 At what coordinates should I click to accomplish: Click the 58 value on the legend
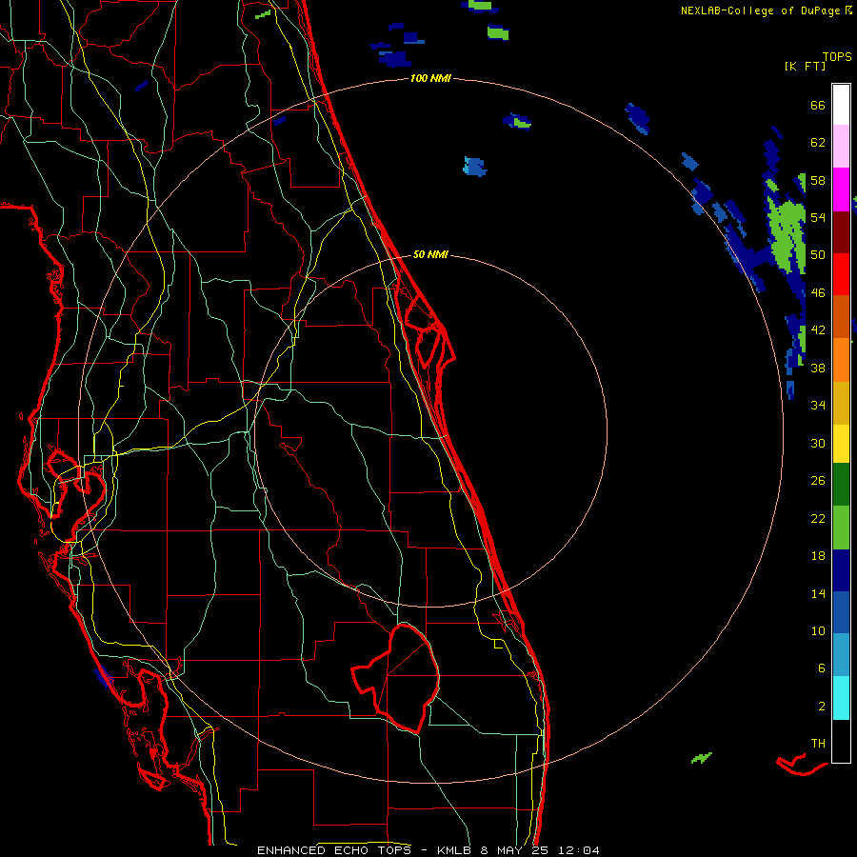point(818,180)
